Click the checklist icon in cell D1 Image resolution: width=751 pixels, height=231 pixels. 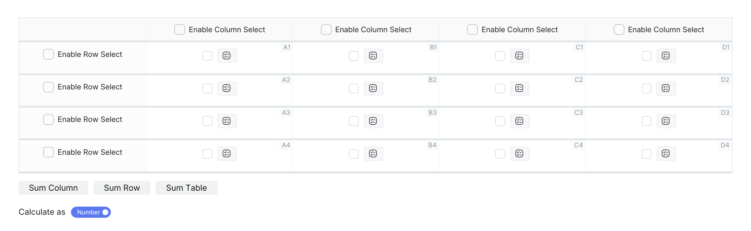(x=666, y=56)
